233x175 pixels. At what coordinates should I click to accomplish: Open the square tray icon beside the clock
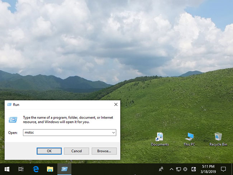click(x=194, y=169)
